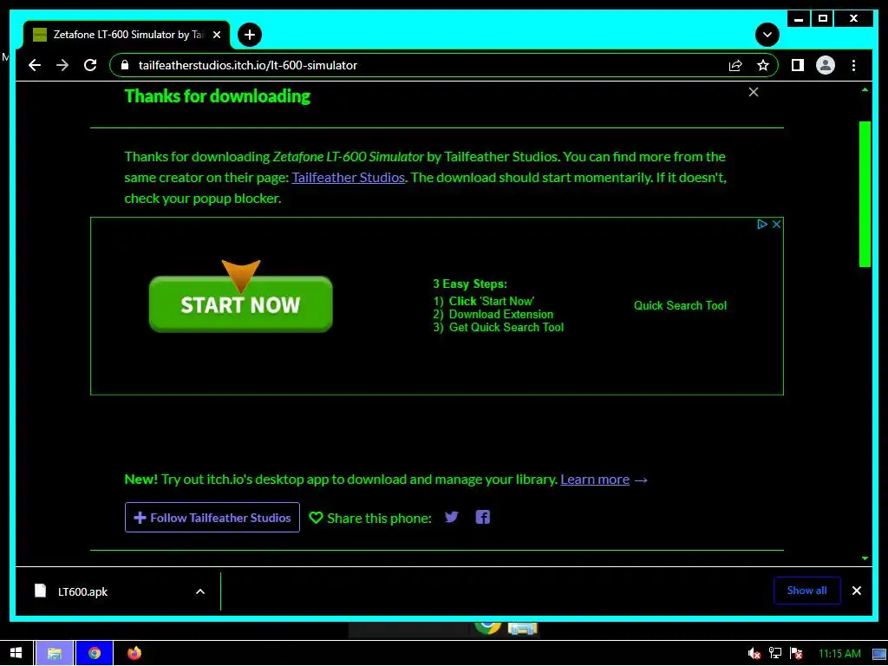Open File Explorer from the taskbar

coord(55,653)
